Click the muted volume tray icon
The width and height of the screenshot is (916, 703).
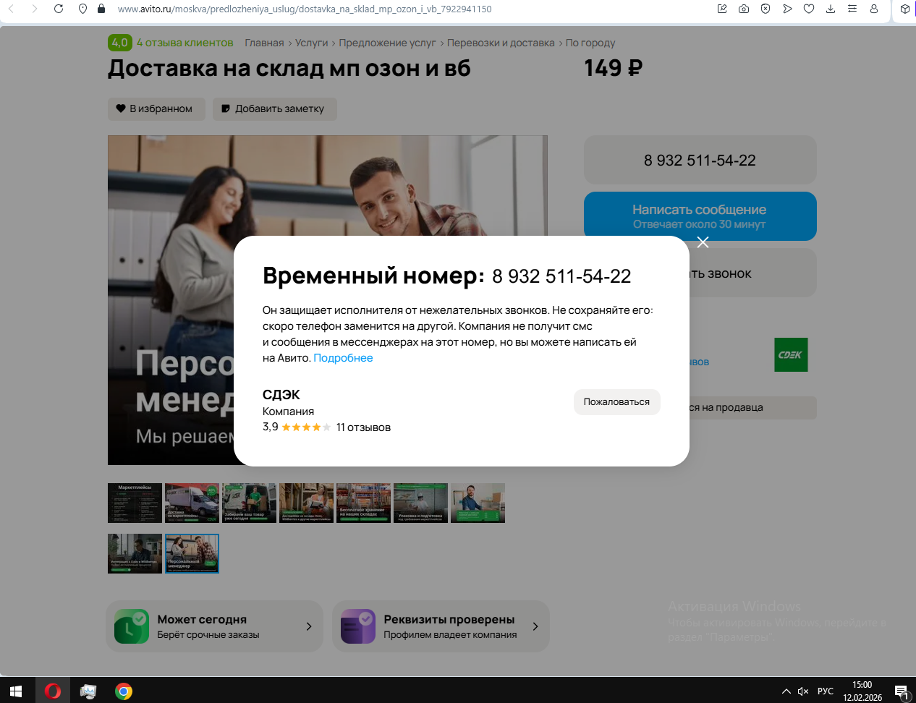803,691
